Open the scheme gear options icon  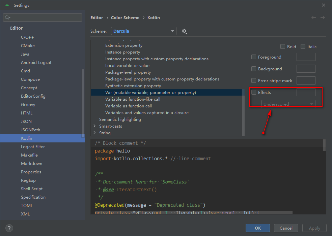(x=184, y=31)
